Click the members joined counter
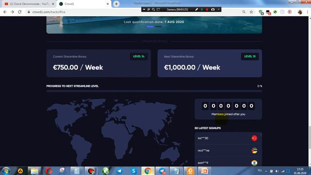Image resolution: width=311 pixels, height=175 pixels. click(x=228, y=109)
